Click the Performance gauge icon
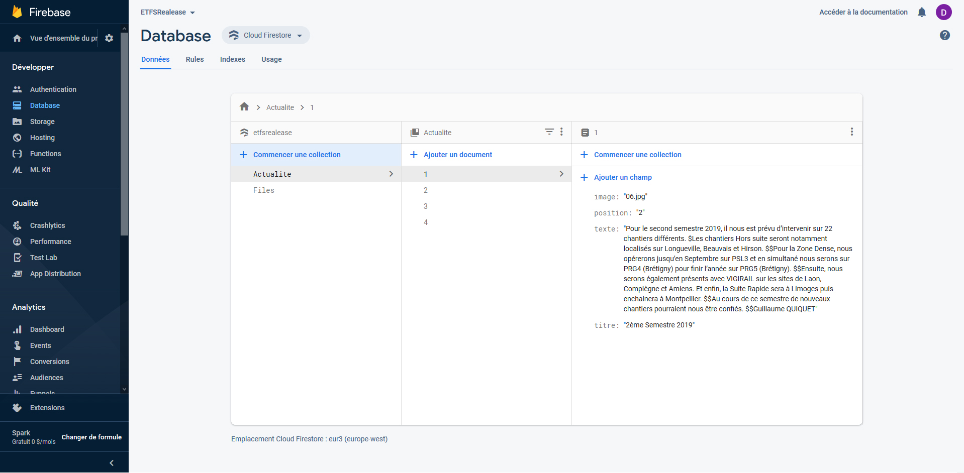This screenshot has height=473, width=964. [x=17, y=242]
